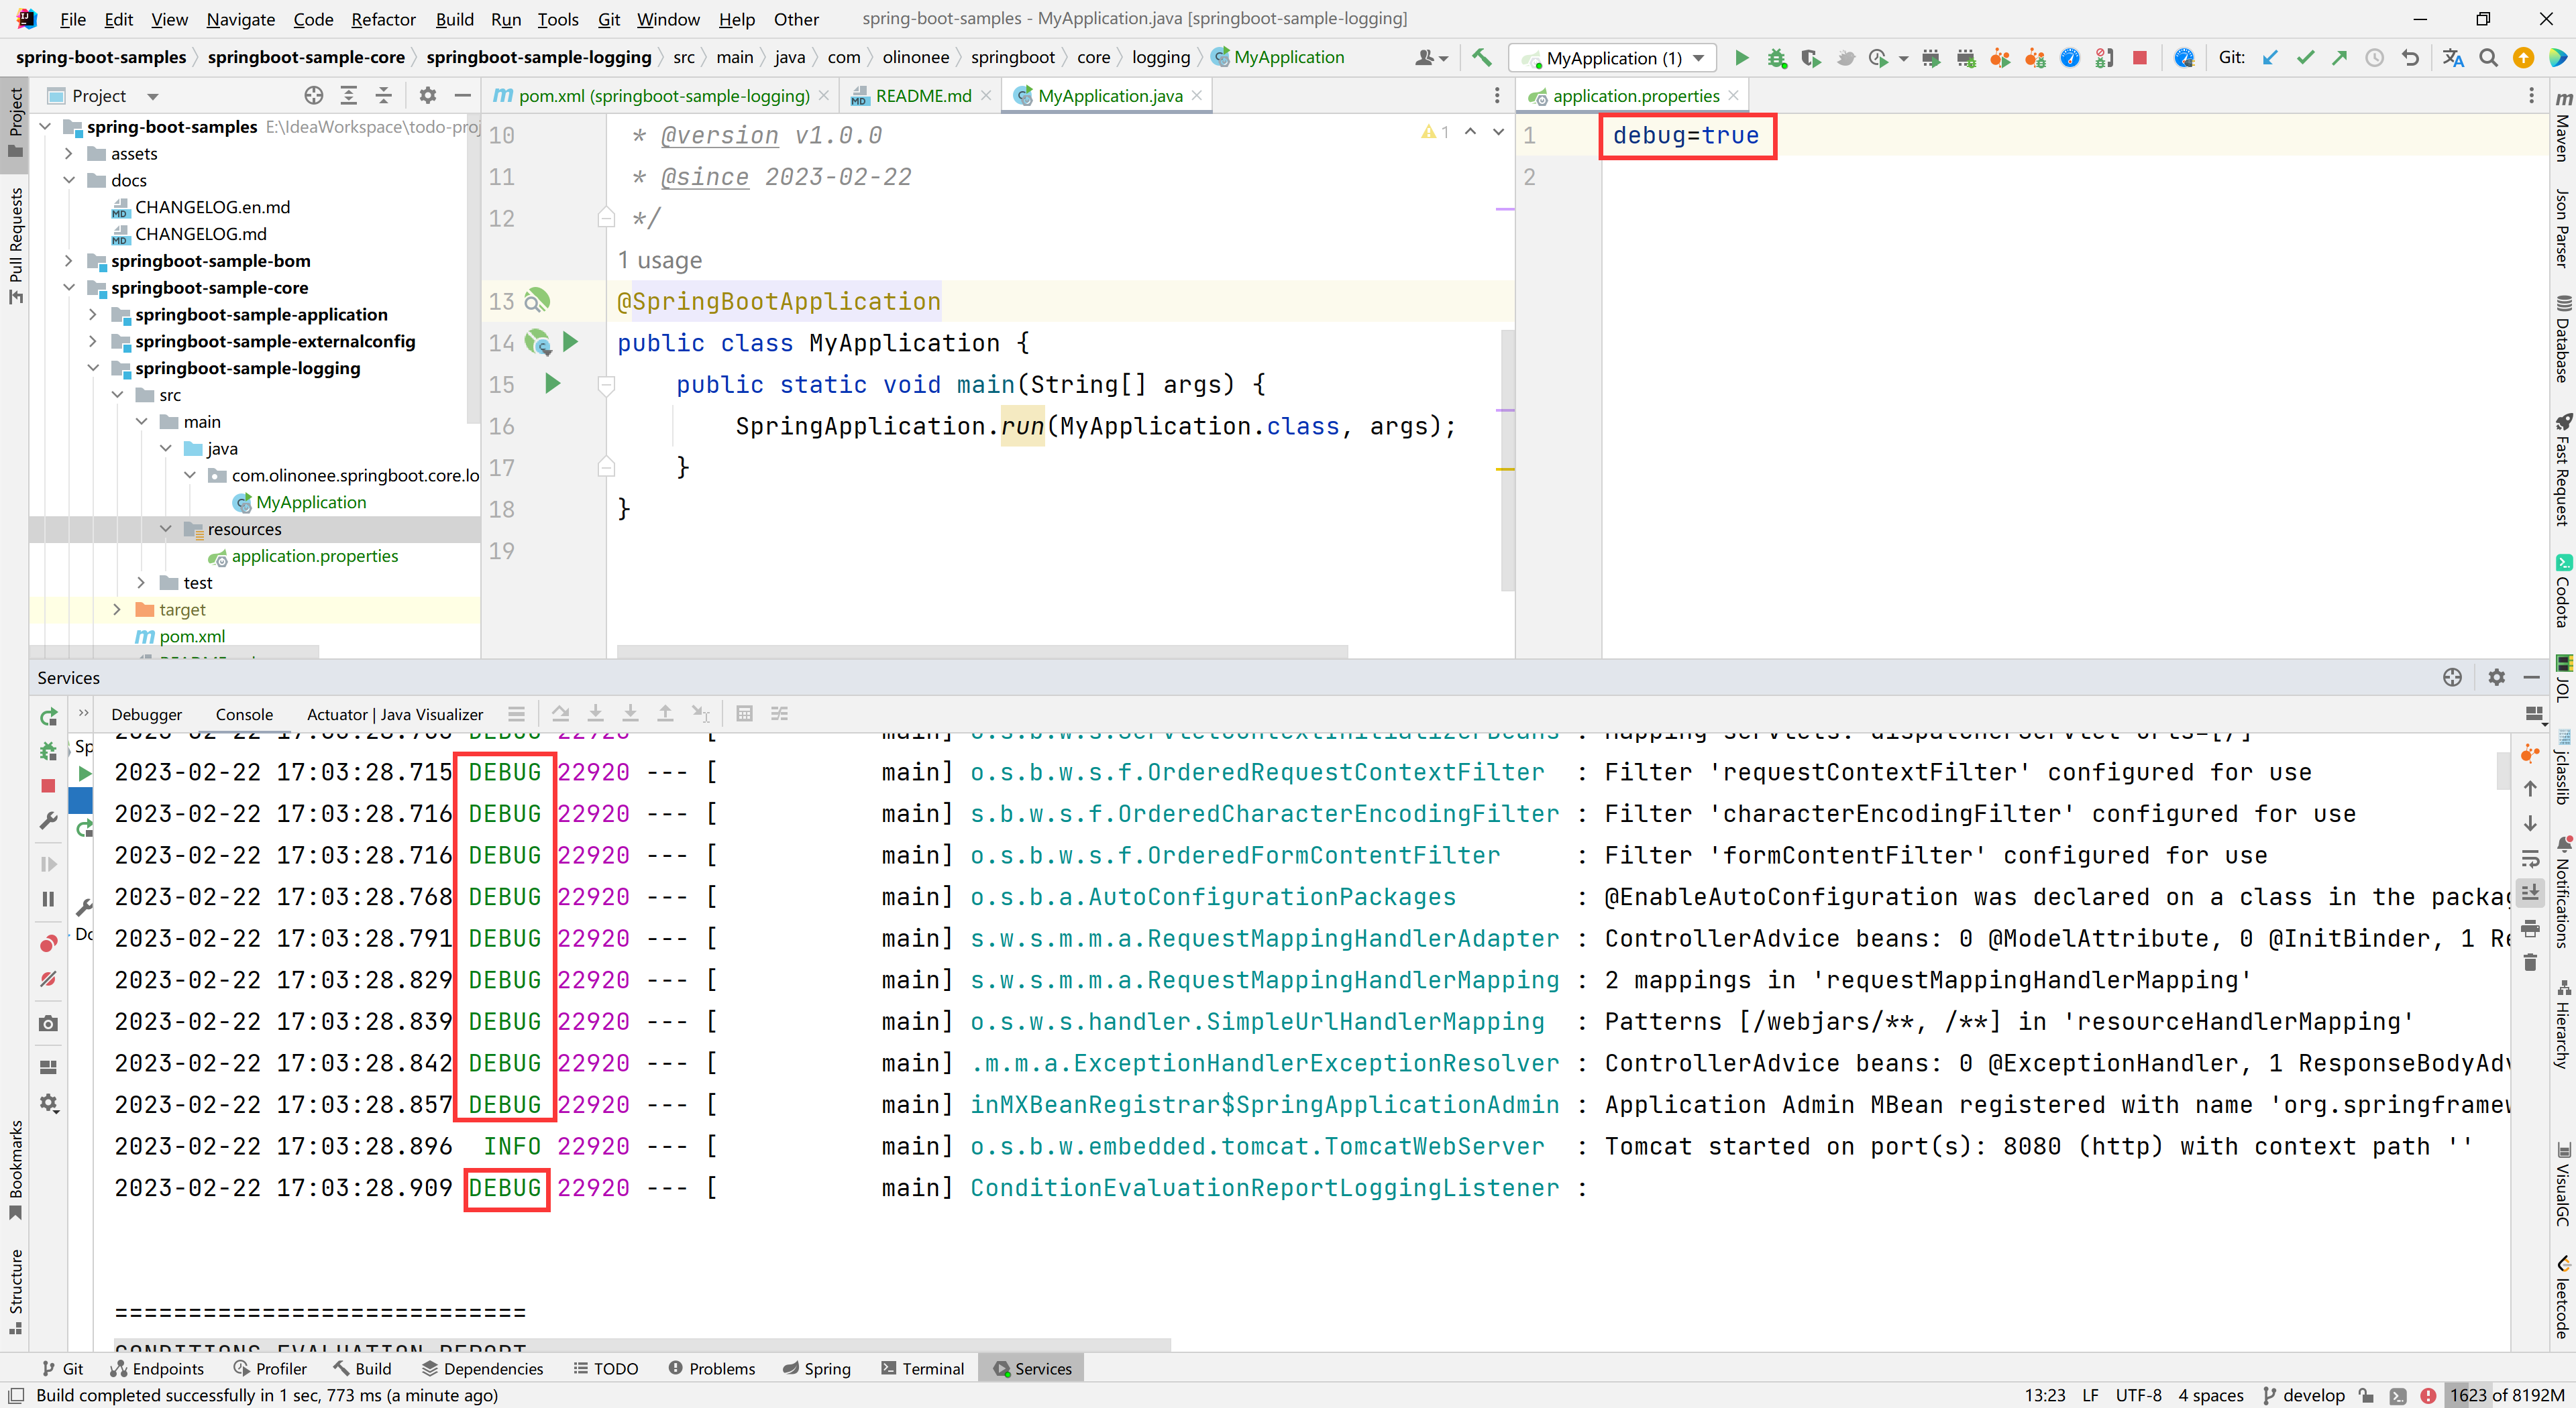Screen dimensions: 2576x1408
Task: Click Git Rollback undo arrow
Action: [2410, 58]
